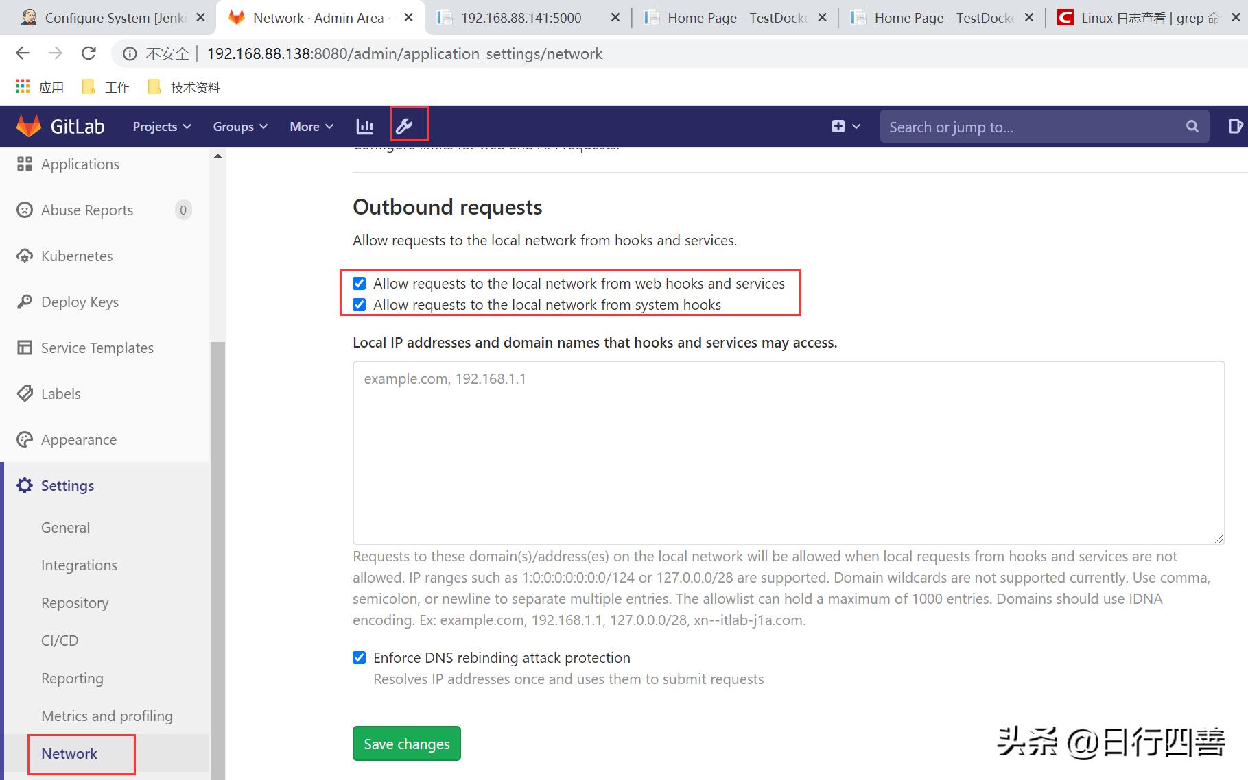1248x780 pixels.
Task: Click the Deploy Keys key icon
Action: (x=25, y=302)
